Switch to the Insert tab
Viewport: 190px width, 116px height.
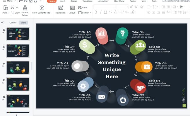click(x=62, y=1)
